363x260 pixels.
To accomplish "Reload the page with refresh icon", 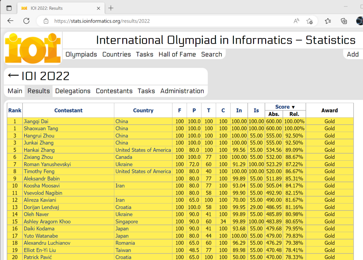I will click(x=27, y=21).
